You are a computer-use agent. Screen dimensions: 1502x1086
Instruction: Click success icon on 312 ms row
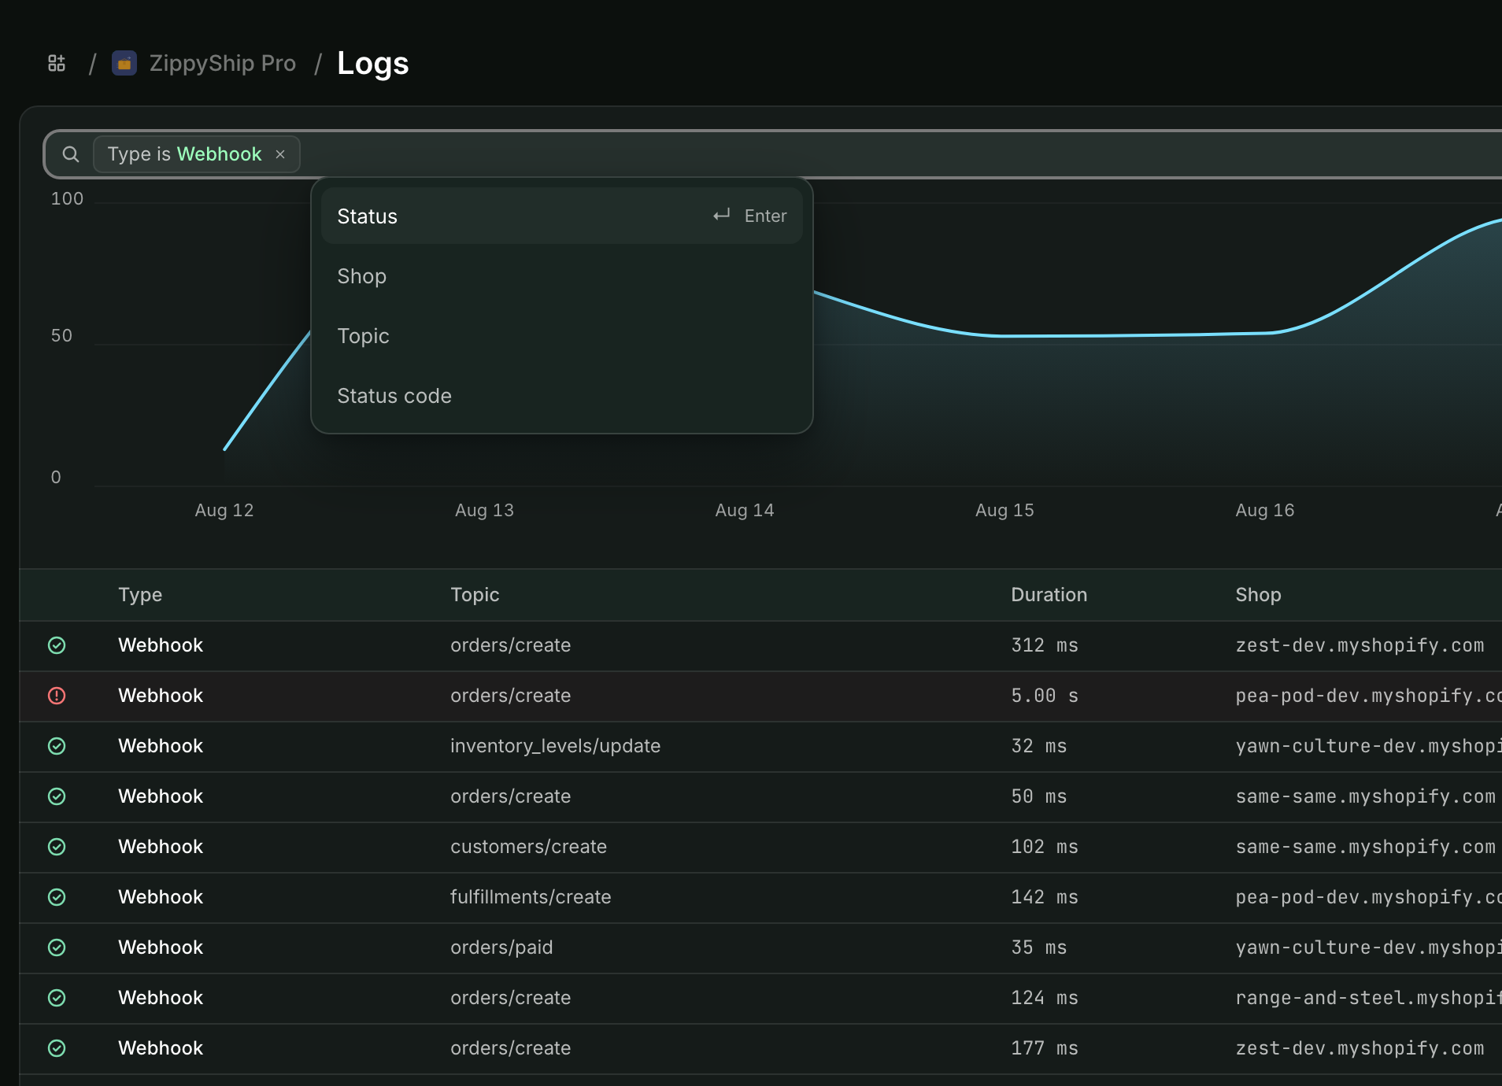[x=57, y=645]
